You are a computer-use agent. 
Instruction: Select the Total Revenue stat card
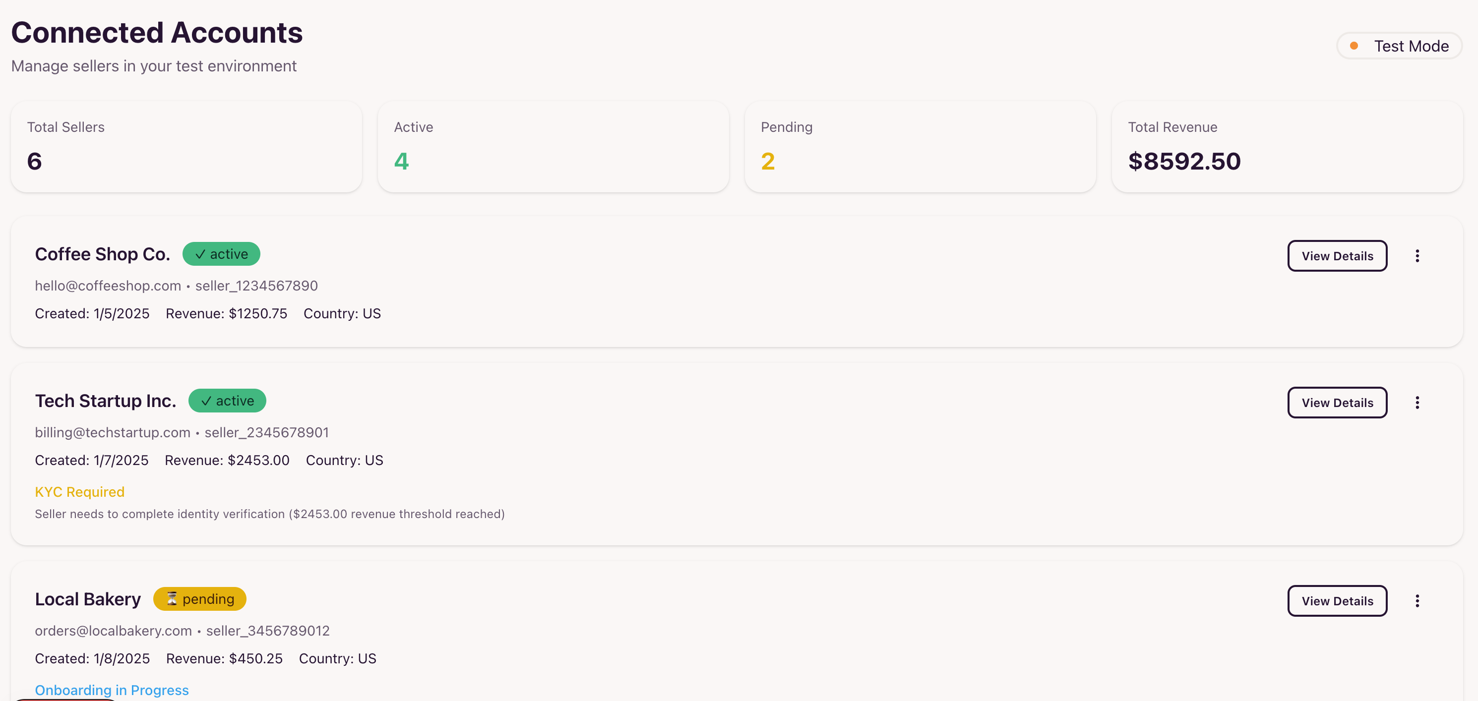pos(1287,147)
